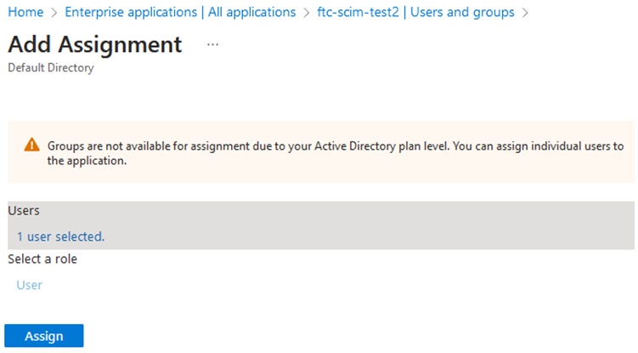638x353 pixels.
Task: Click 'the application.' text in warning banner
Action: (87, 161)
